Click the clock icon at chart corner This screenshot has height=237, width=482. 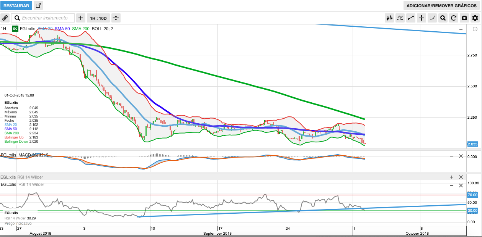click(475, 29)
